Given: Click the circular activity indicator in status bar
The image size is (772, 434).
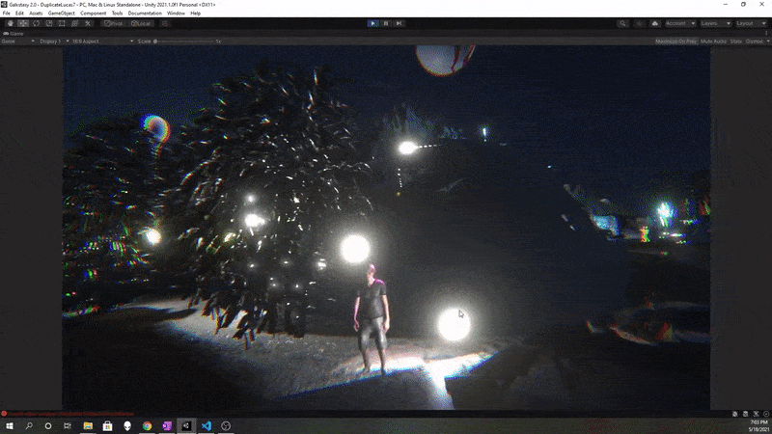Looking at the screenshot, I should (x=765, y=414).
